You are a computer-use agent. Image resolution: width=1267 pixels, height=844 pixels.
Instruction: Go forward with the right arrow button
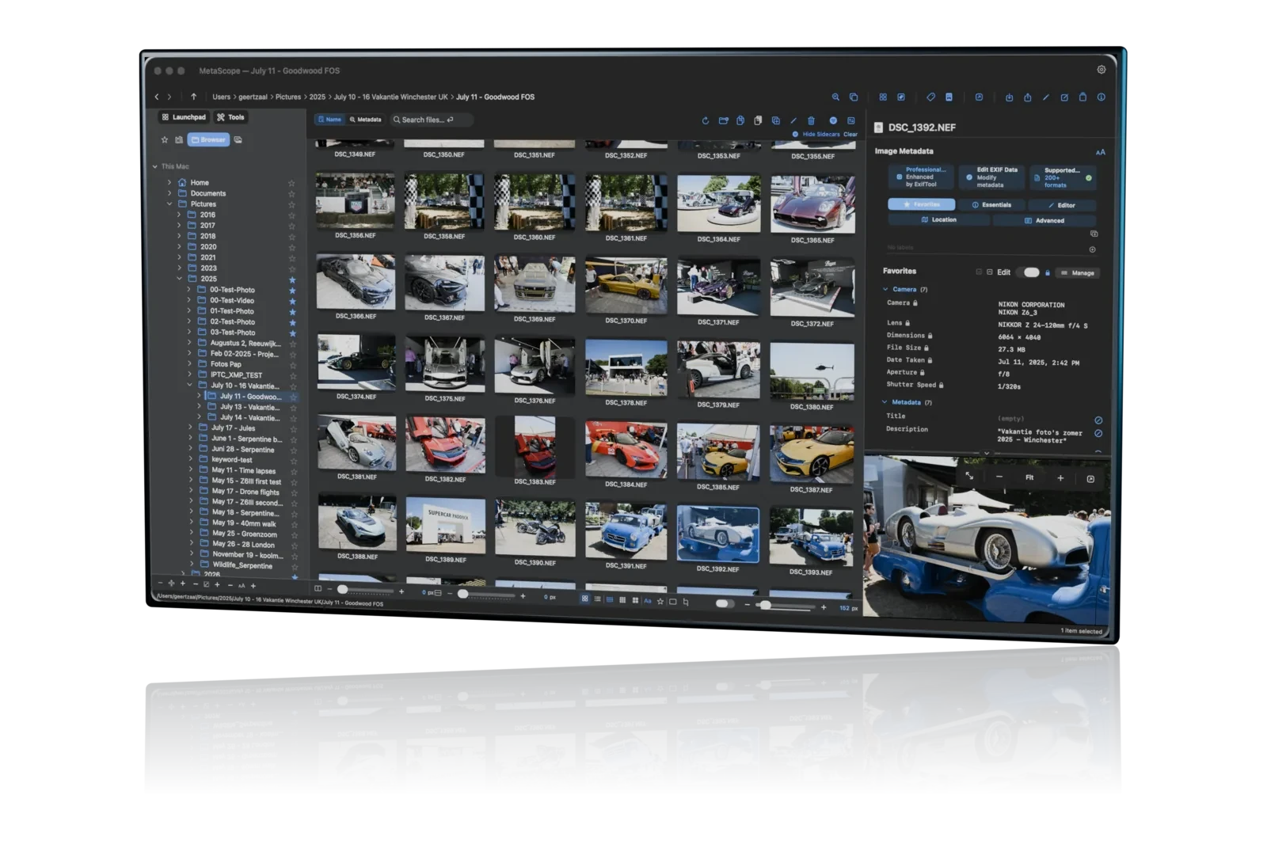click(x=169, y=97)
